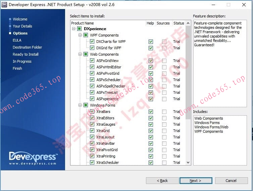The height and width of the screenshot is (191, 253).
Task: Uncheck DXGrid for WPF product checkbox
Action: 92,48
